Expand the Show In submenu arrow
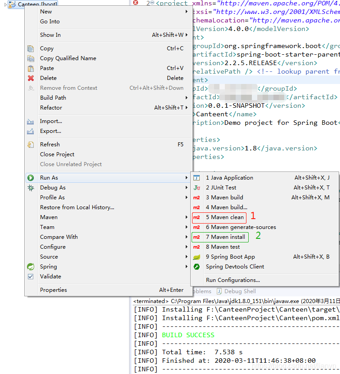The width and height of the screenshot is (340, 374). point(186,35)
